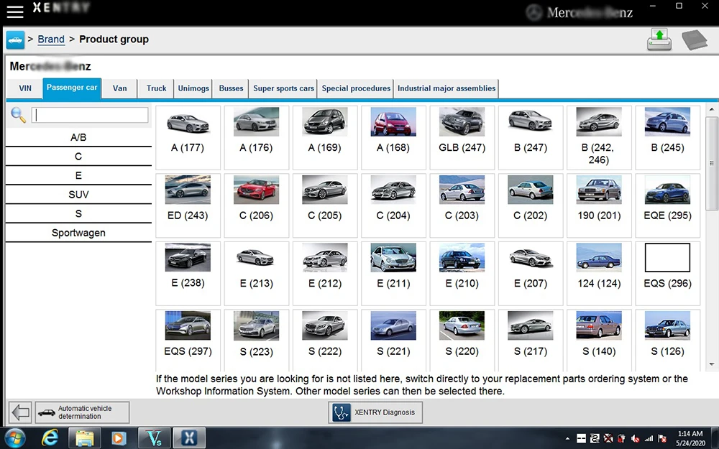Switch to the VIN tab

pos(25,88)
